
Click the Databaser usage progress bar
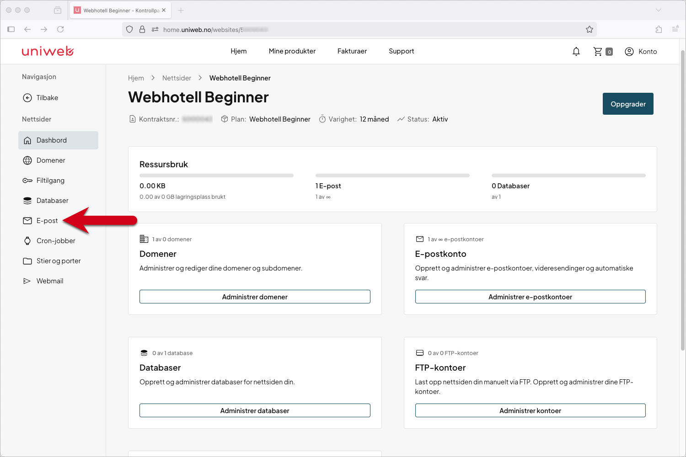[568, 175]
